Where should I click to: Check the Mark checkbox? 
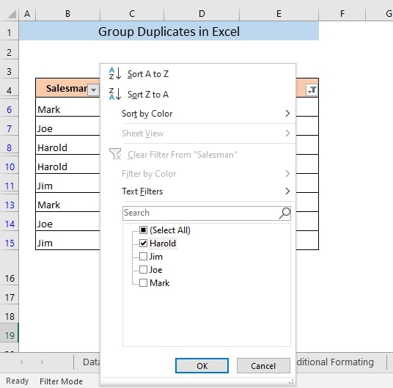tap(144, 283)
